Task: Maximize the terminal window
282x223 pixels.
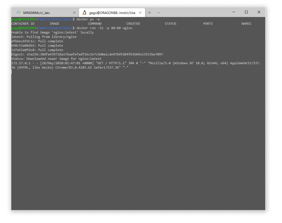Action: click(x=246, y=12)
